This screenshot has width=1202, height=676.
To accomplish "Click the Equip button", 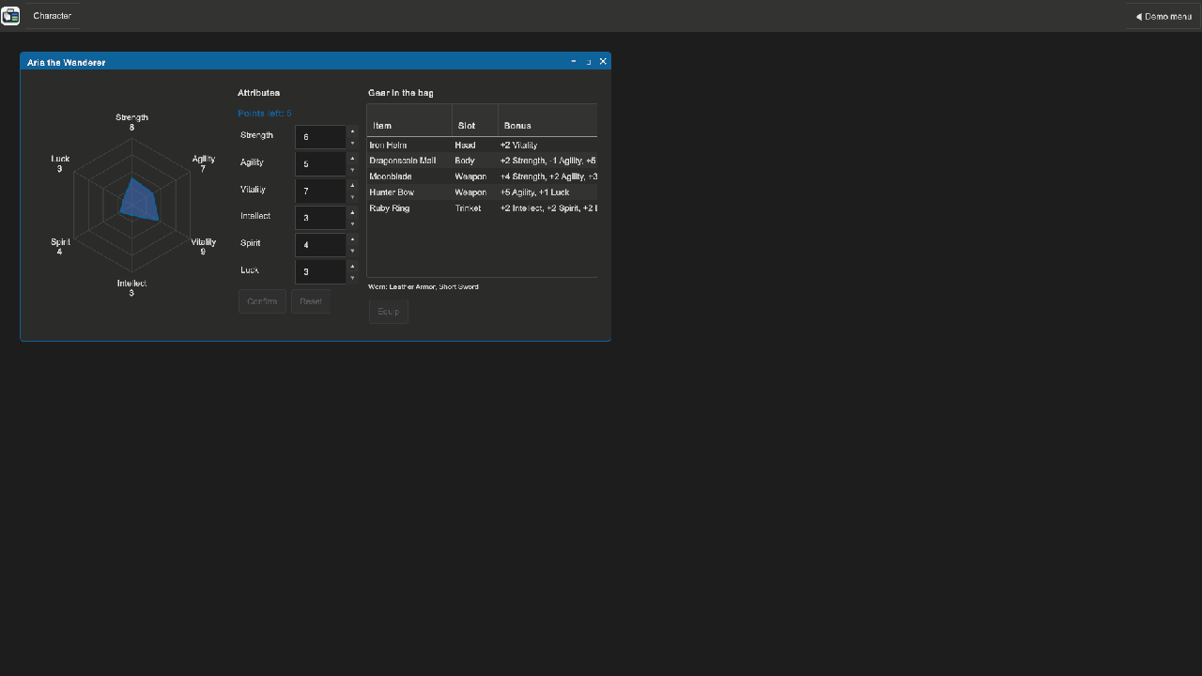I will (x=389, y=311).
